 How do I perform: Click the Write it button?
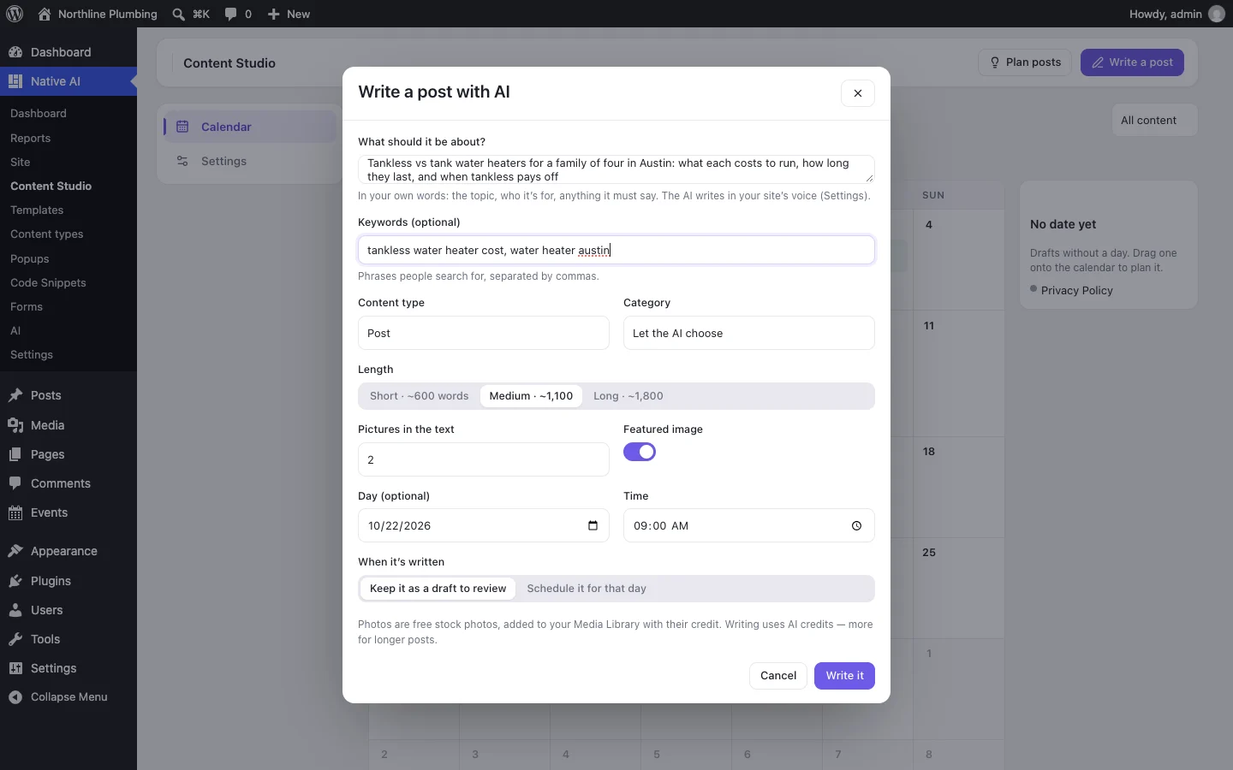pos(844,676)
